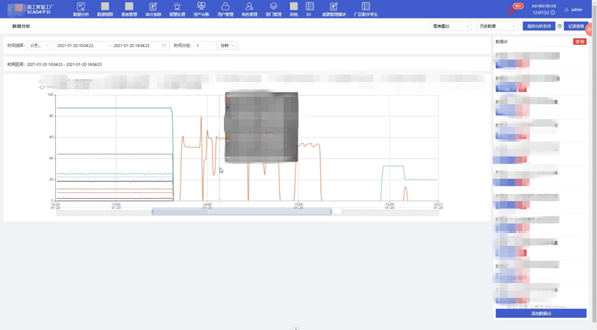Open the 资产台帐 navigation icon
The image size is (597, 330).
pos(201,8)
